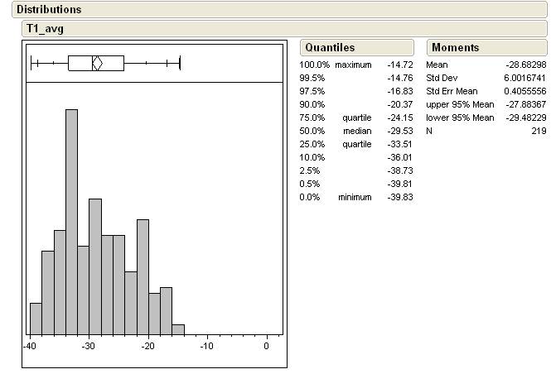Click the Mean row in Moments
Image resolution: width=551 pixels, height=374 pixels.
click(437, 65)
